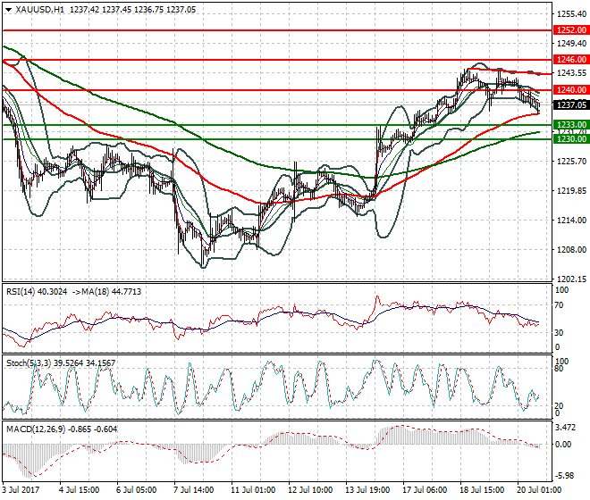The height and width of the screenshot is (500, 590).
Task: Click the 1225.70 price scale value
Action: [x=571, y=162]
